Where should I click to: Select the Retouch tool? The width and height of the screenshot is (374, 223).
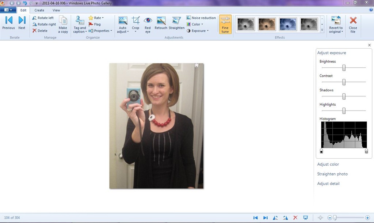point(161,23)
